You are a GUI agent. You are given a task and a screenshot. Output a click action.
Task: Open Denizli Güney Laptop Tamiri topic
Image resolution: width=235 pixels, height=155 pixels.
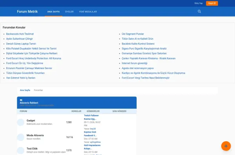click(21, 44)
